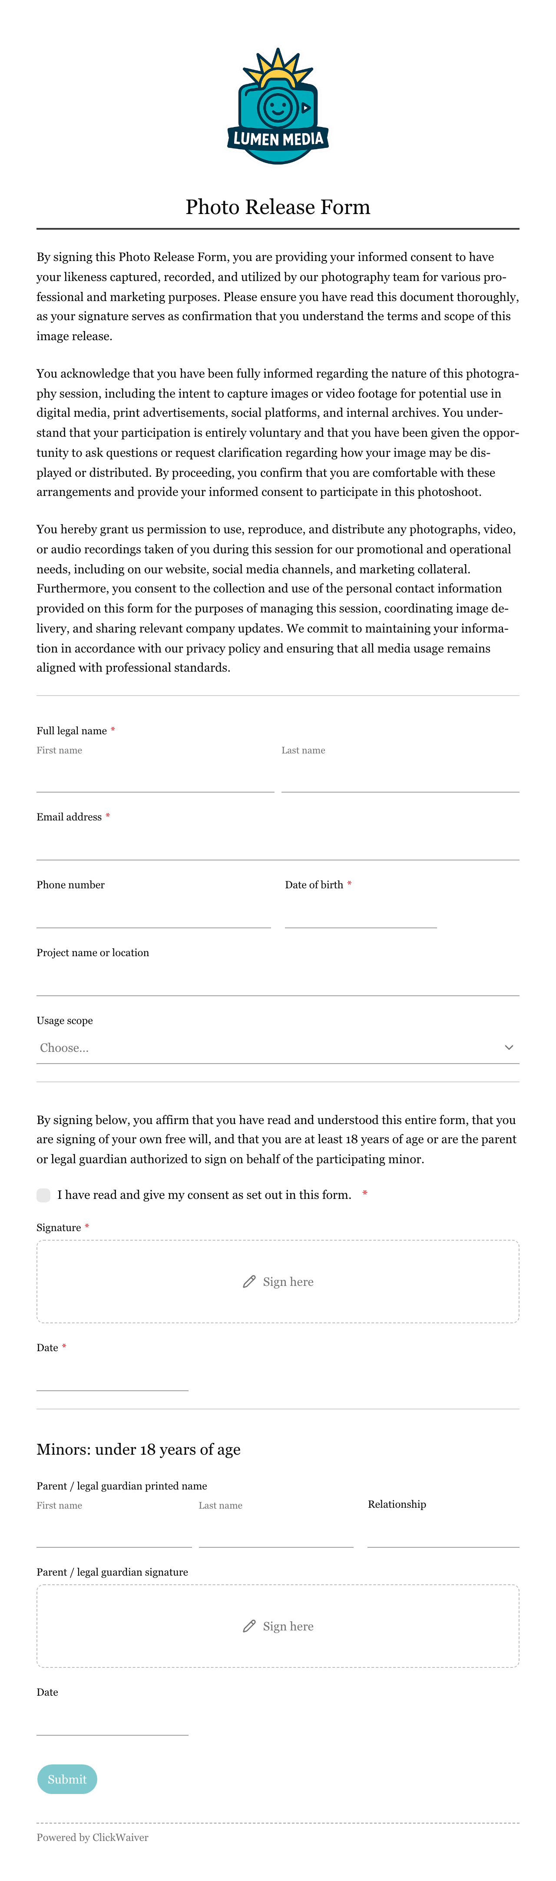The width and height of the screenshot is (556, 1881).
Task: Click the Usage scope chevron arrow
Action: tap(509, 1048)
